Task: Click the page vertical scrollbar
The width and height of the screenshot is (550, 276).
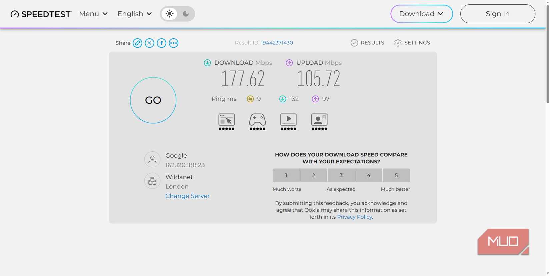Action: click(548, 53)
